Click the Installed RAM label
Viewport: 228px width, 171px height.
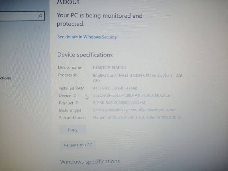[x=72, y=88]
